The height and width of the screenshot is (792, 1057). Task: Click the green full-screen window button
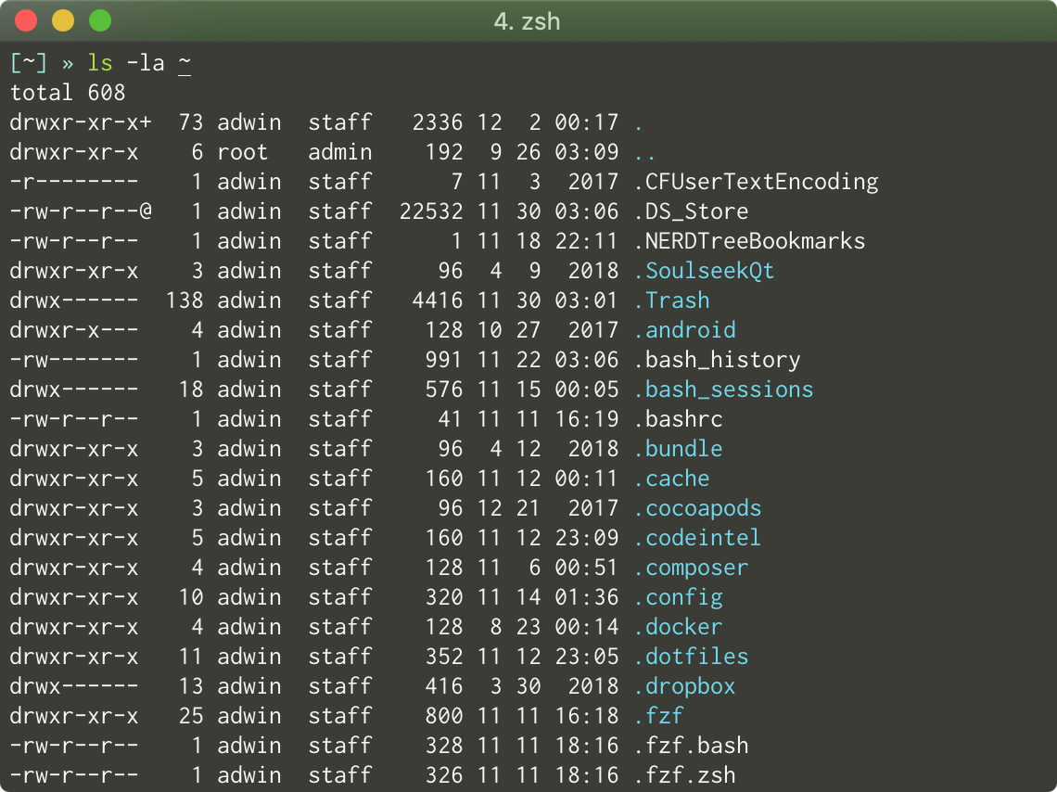click(x=100, y=19)
